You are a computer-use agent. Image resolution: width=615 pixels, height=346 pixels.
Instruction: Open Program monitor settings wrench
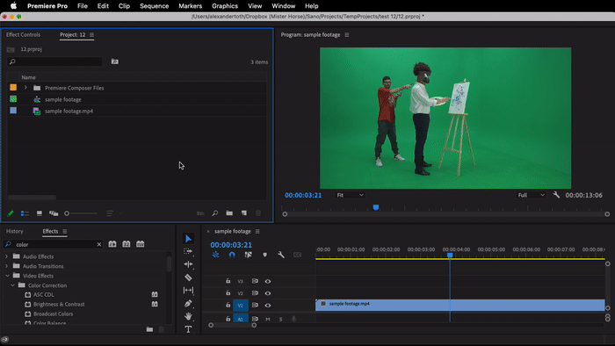[556, 194]
